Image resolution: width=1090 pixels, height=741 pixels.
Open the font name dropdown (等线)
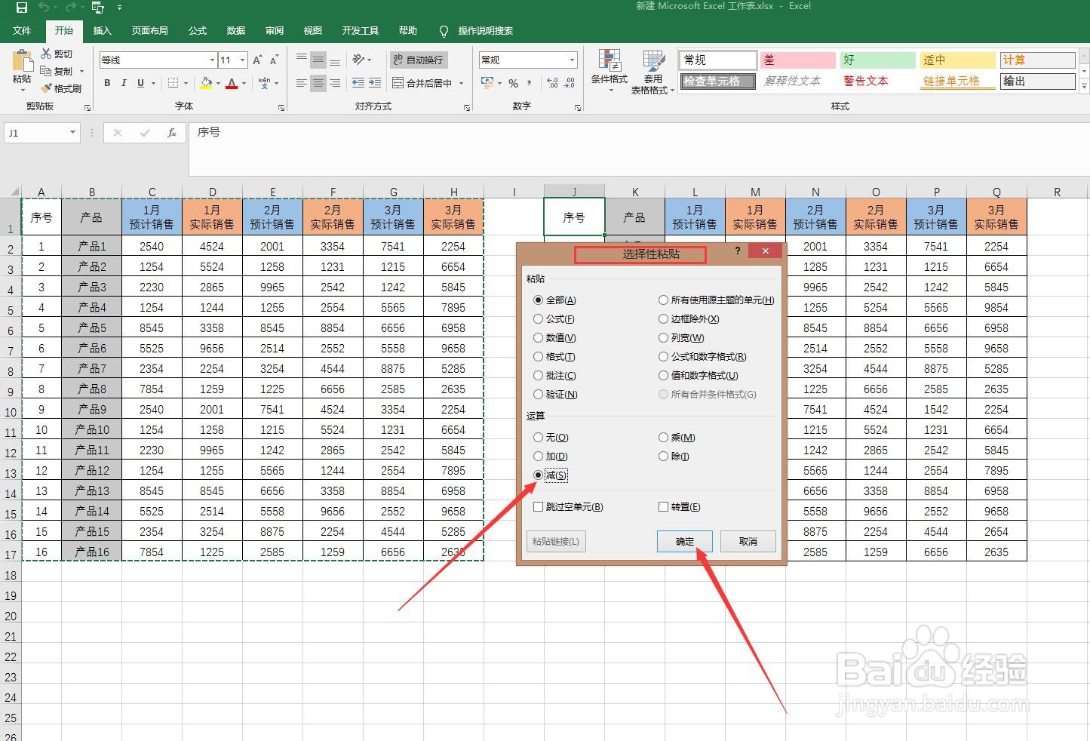pyautogui.click(x=212, y=60)
